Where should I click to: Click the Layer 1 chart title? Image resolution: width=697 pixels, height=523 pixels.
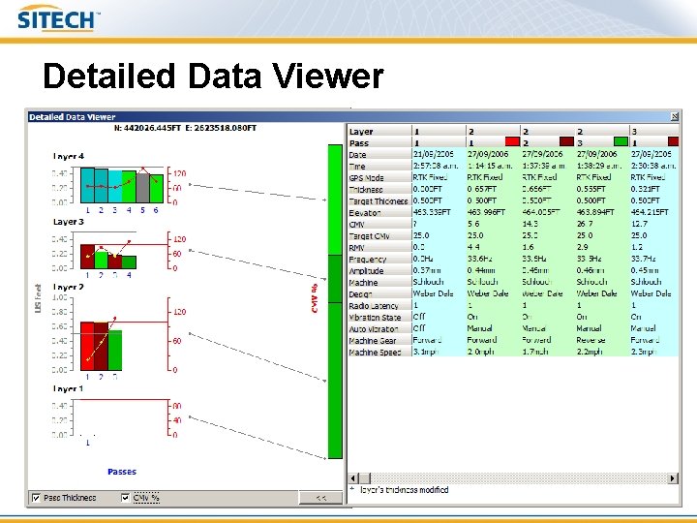point(69,388)
